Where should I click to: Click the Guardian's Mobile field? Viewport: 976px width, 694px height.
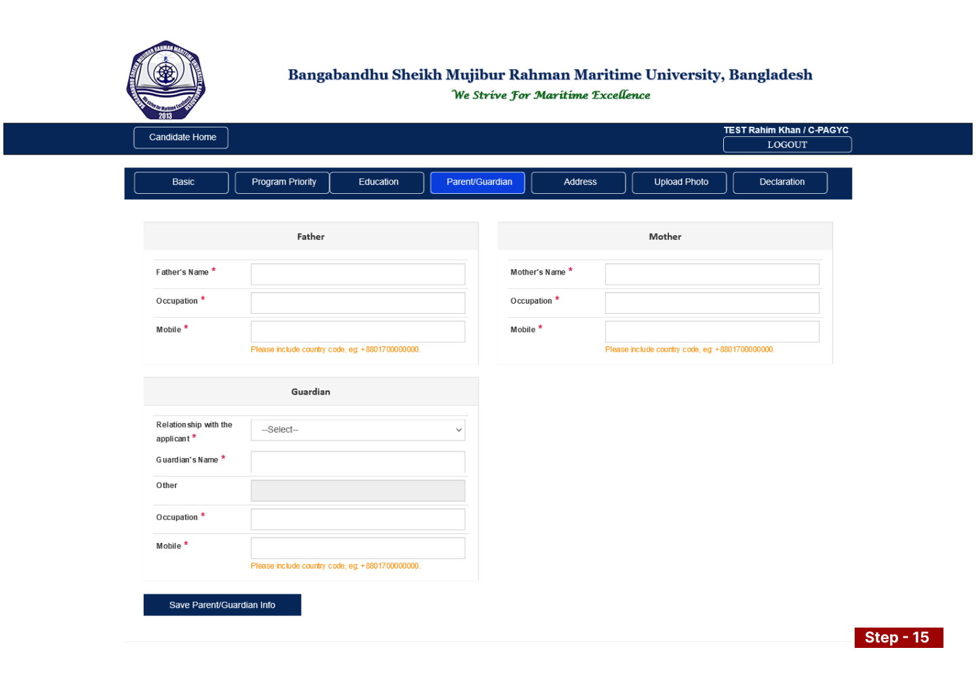point(358,548)
